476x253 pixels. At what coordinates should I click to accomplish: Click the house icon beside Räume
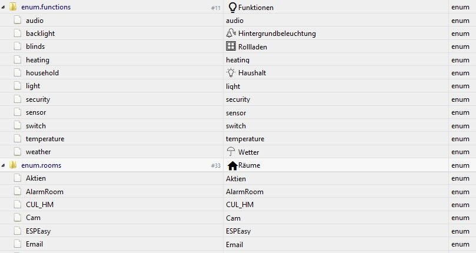(x=232, y=165)
